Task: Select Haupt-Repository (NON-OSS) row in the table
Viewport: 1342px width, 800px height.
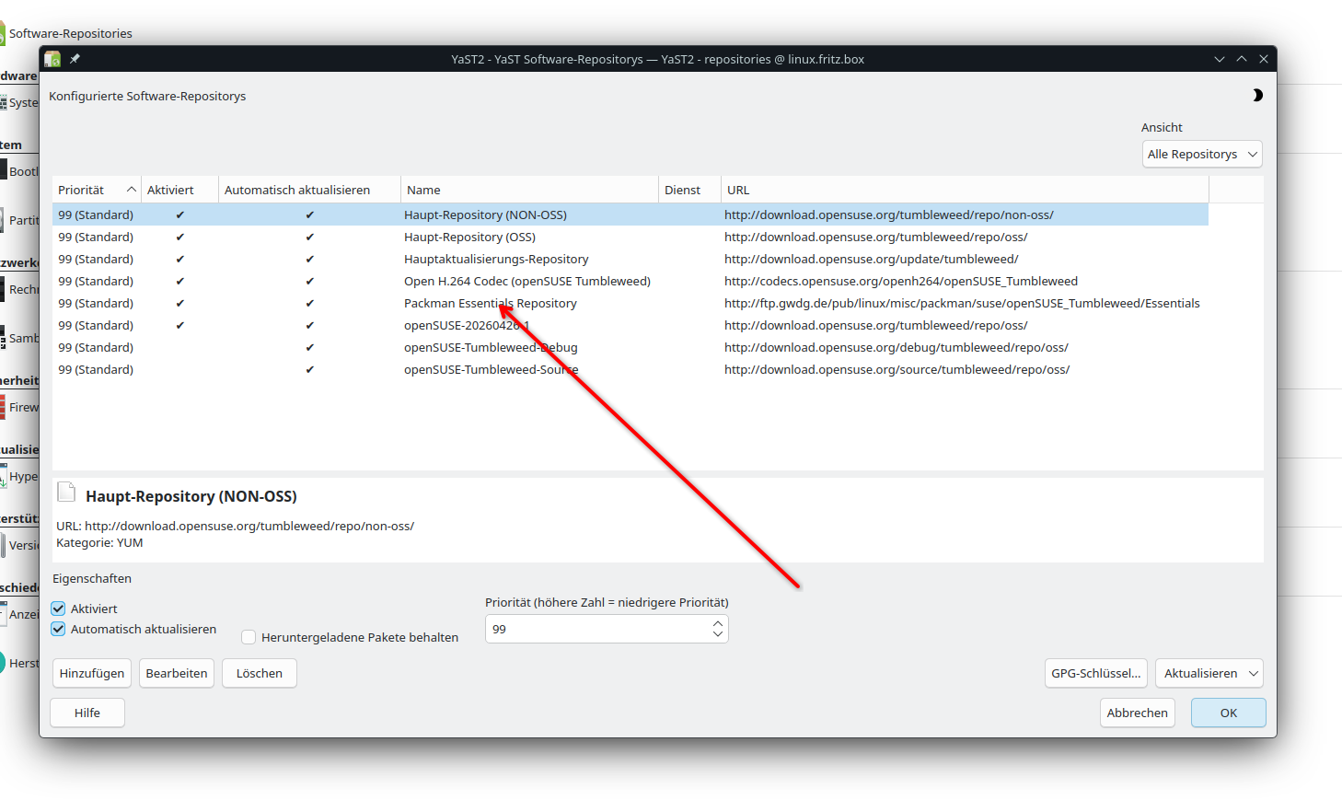Action: click(x=631, y=214)
